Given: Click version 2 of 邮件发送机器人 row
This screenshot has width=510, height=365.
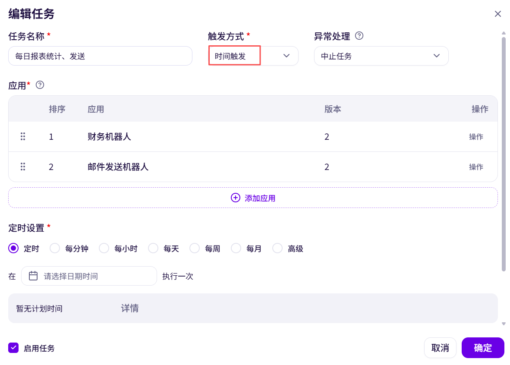Looking at the screenshot, I should pyautogui.click(x=327, y=167).
